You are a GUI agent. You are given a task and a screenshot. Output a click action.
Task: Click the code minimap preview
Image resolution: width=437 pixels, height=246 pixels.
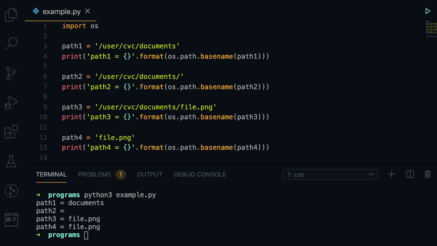click(431, 28)
